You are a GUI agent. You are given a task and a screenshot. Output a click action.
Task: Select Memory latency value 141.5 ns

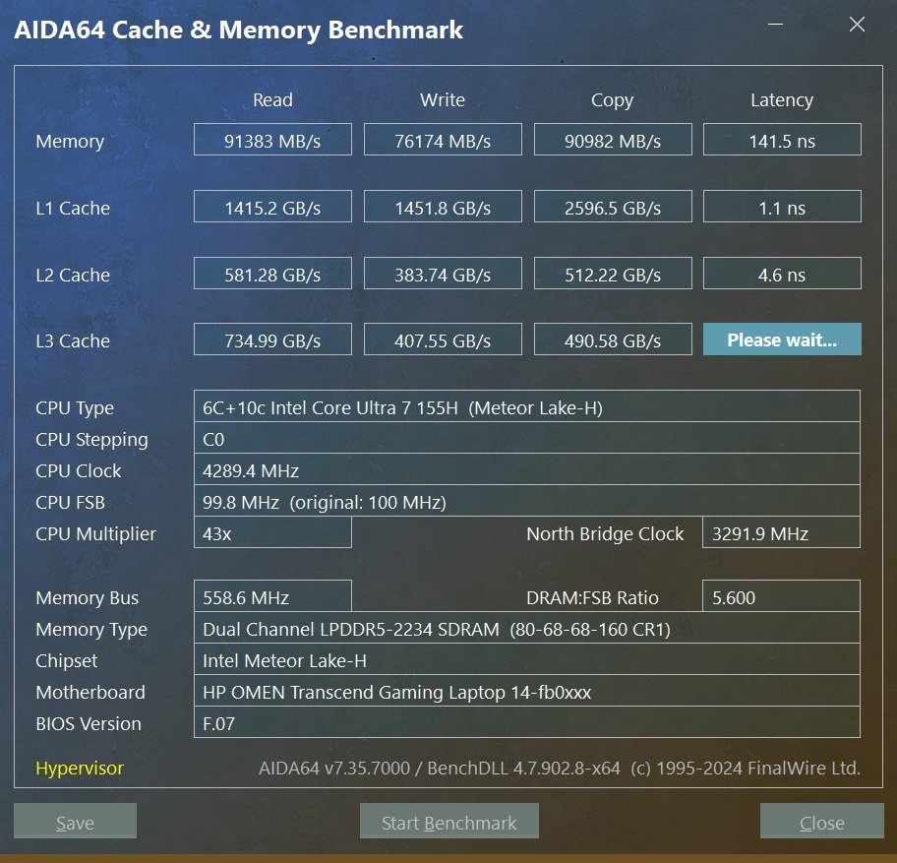point(782,139)
